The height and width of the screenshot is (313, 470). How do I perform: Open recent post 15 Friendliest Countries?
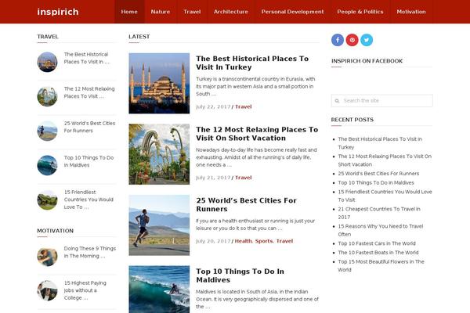(x=385, y=196)
